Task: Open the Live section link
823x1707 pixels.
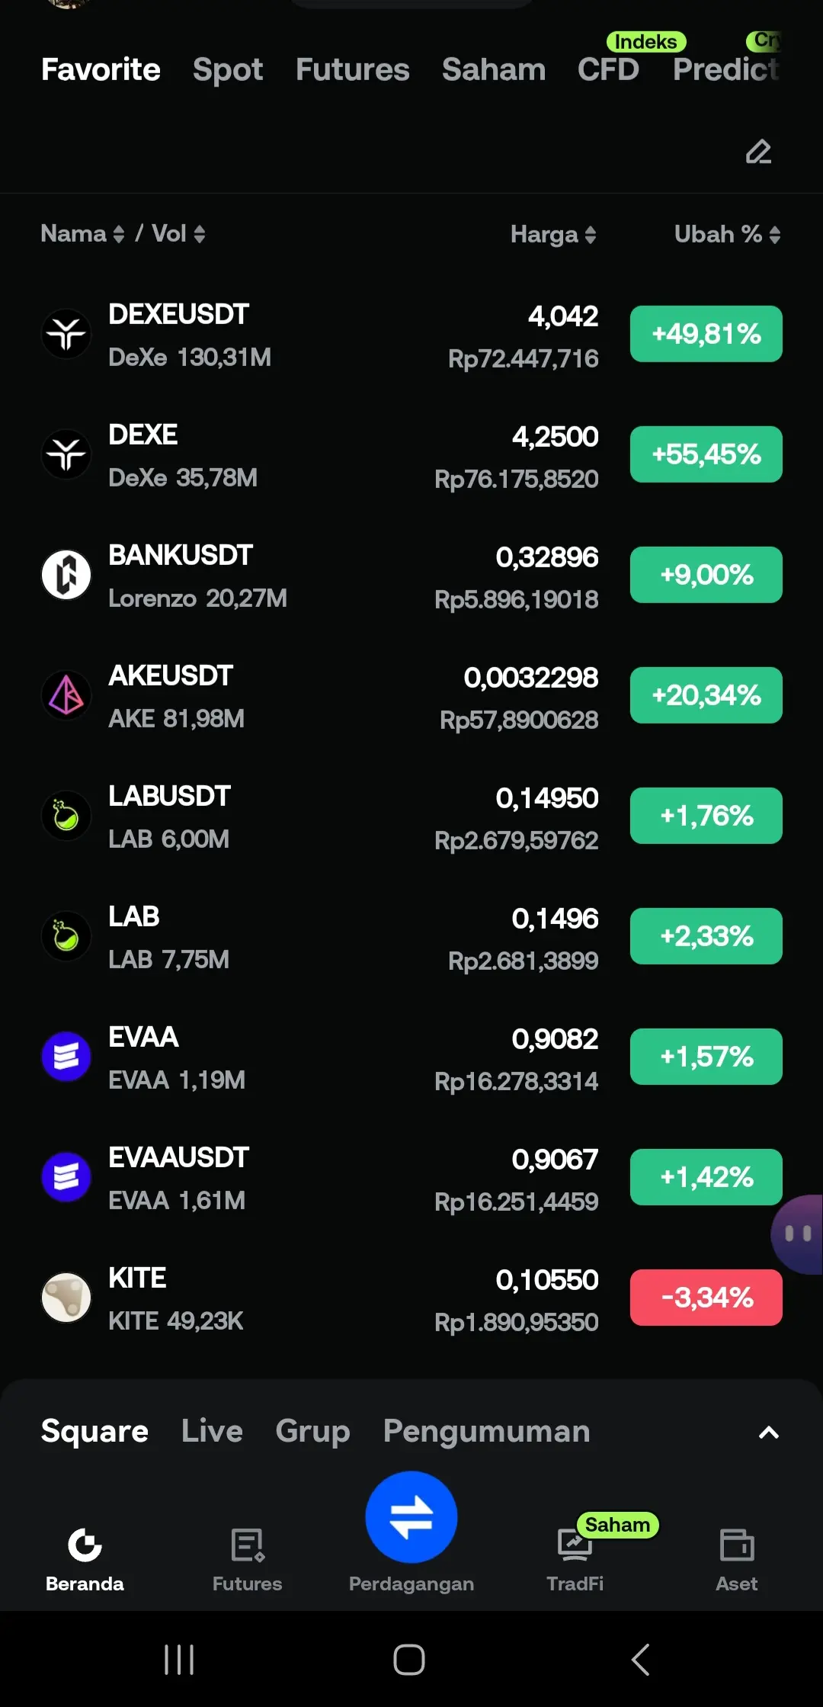Action: pos(212,1431)
